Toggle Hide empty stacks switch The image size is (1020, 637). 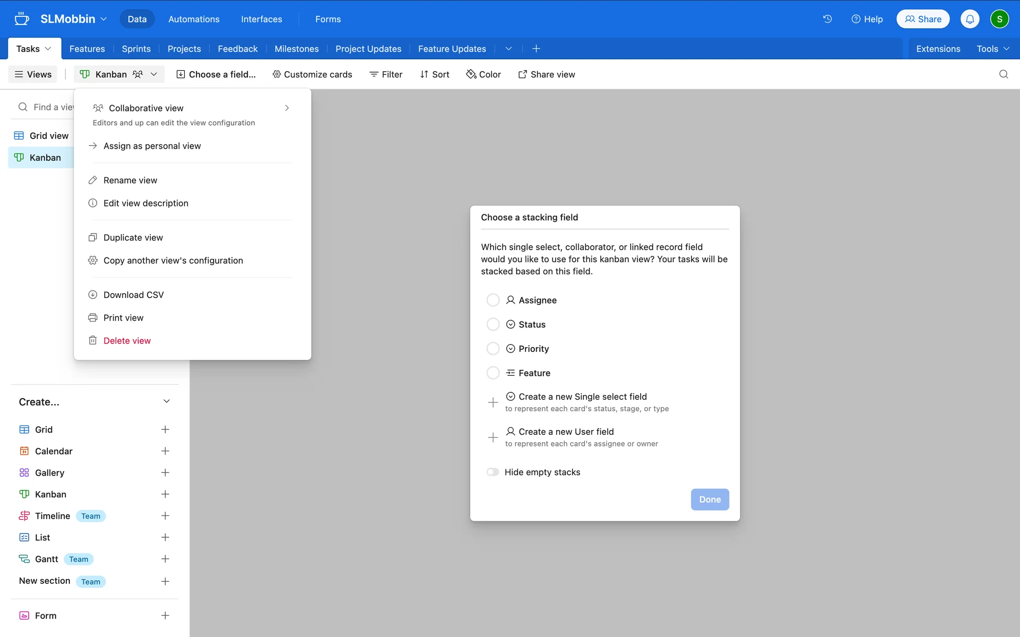[x=493, y=472]
